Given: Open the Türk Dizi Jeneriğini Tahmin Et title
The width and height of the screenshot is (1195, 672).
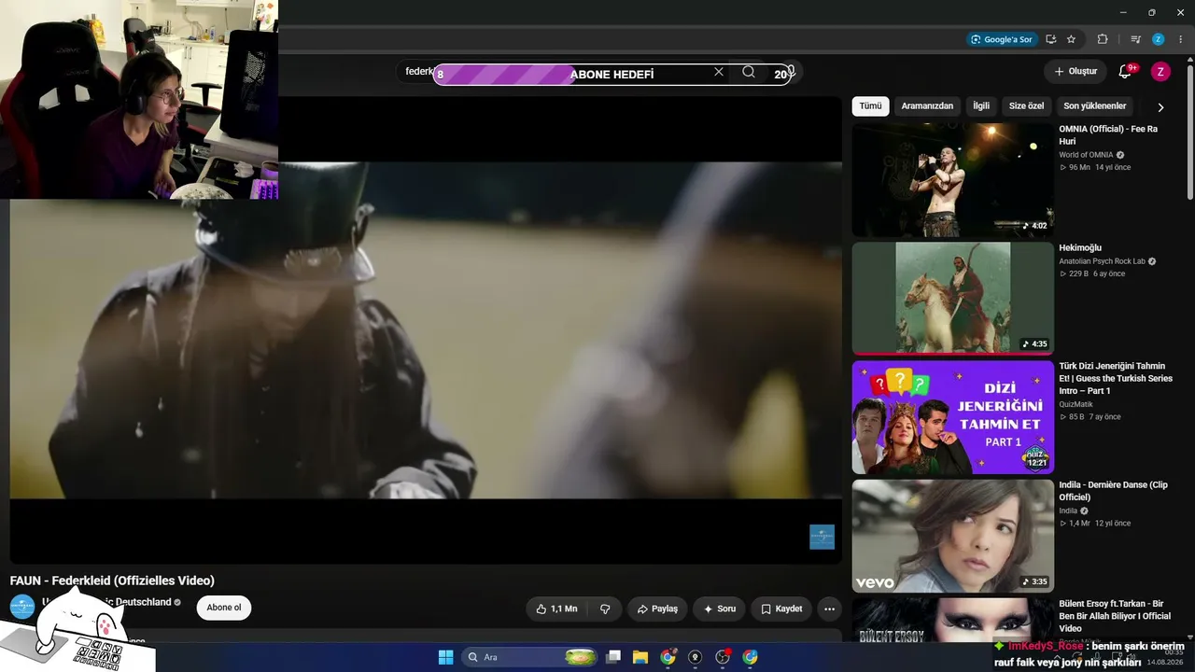Looking at the screenshot, I should pyautogui.click(x=1116, y=378).
